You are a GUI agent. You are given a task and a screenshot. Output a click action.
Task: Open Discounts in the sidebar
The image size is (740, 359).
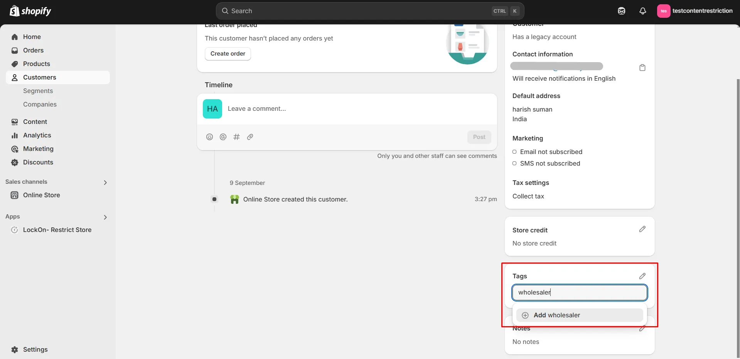(x=58, y=162)
